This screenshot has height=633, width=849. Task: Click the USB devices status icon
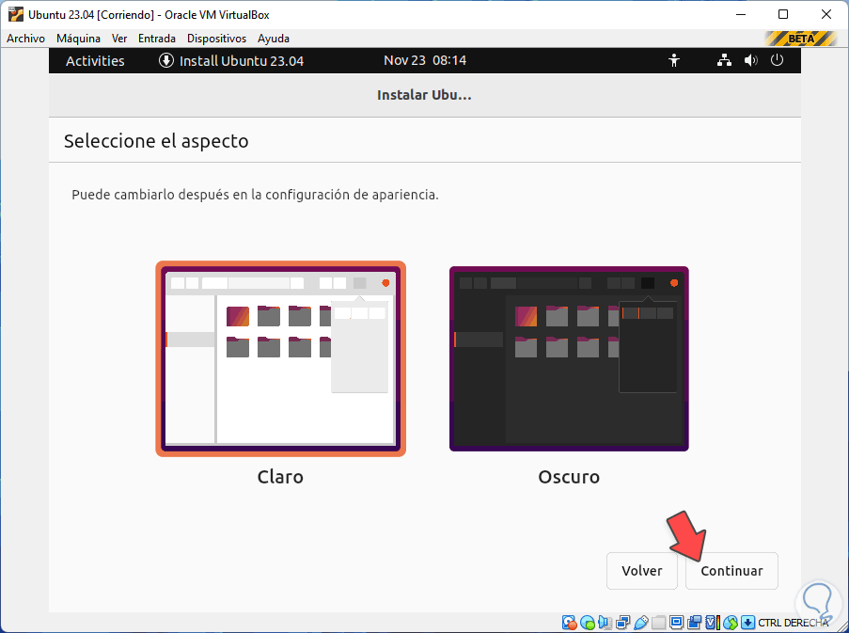click(x=641, y=623)
